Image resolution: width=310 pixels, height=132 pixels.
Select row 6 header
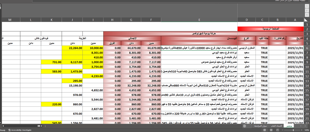point(306,48)
